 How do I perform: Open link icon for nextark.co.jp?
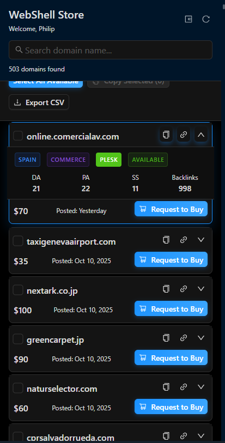click(184, 289)
